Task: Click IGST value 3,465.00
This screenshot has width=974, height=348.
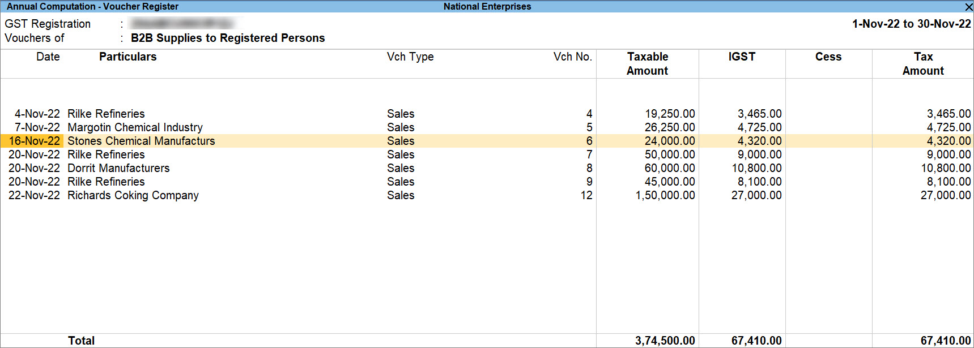Action: [x=759, y=114]
